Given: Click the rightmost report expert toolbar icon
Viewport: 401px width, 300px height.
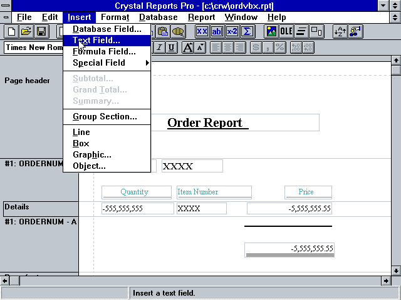Looking at the screenshot, I should click(x=355, y=32).
